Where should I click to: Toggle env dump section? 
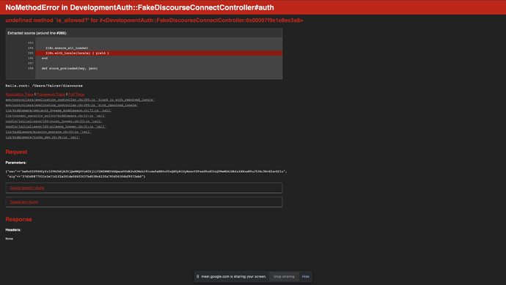[24, 201]
